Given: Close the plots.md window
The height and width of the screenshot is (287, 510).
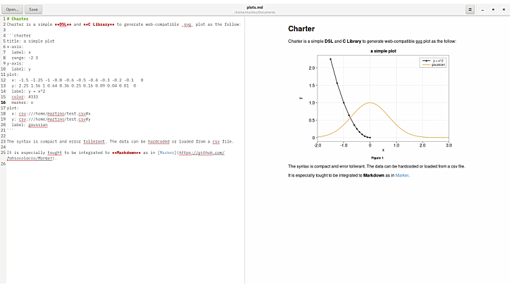Looking at the screenshot, I should (x=503, y=9).
